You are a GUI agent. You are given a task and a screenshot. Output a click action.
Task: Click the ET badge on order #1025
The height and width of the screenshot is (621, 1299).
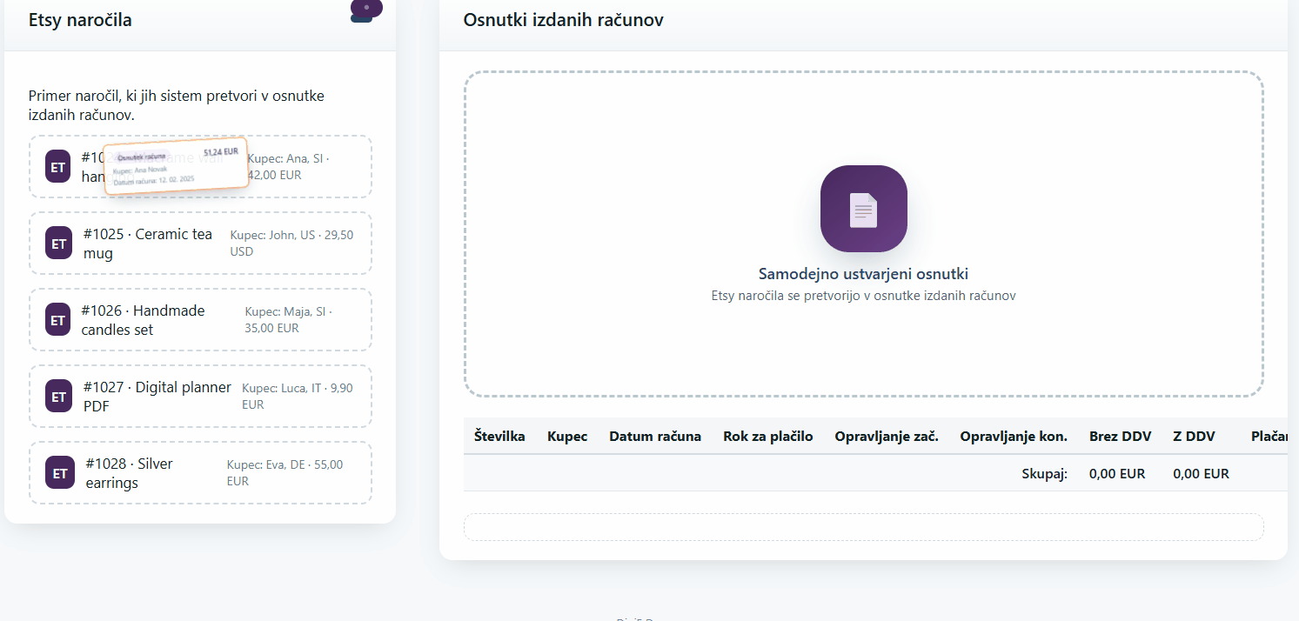pos(58,244)
